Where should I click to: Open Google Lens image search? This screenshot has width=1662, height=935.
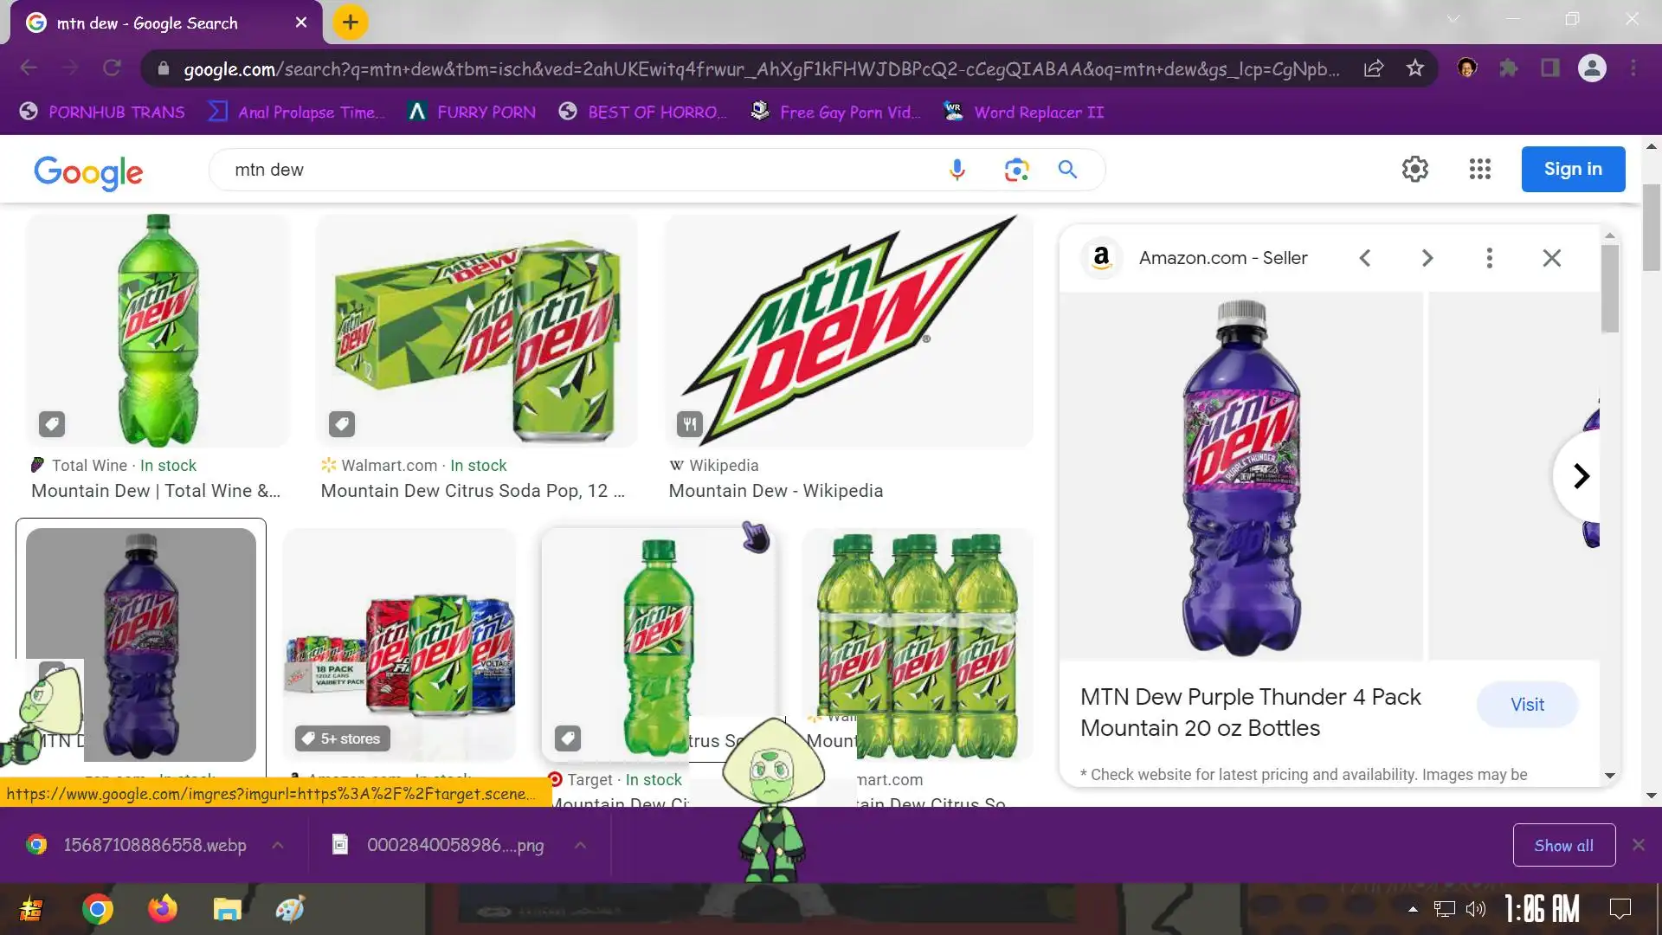click(x=1016, y=170)
